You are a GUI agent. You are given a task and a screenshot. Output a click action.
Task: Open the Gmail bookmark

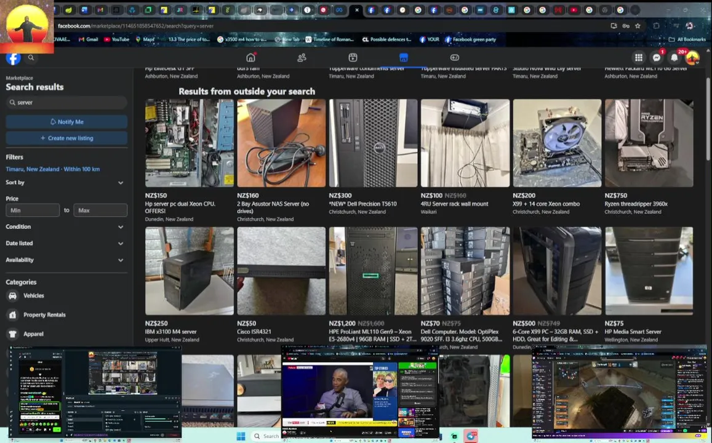(x=88, y=39)
